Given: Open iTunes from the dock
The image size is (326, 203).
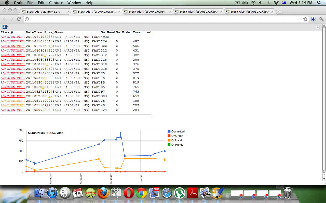Looking at the screenshot, I should (52, 193).
